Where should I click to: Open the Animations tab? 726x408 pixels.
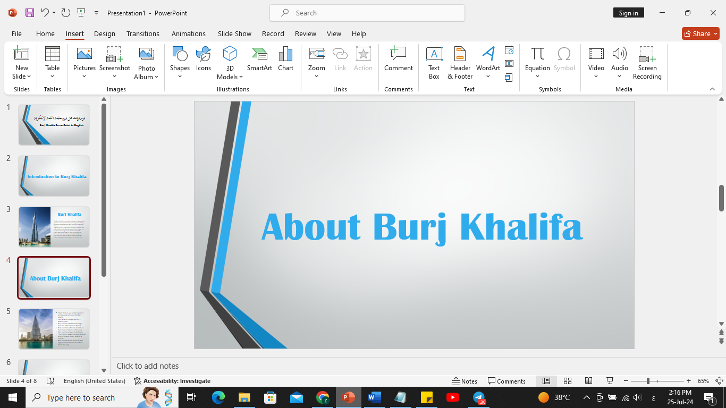coord(189,33)
